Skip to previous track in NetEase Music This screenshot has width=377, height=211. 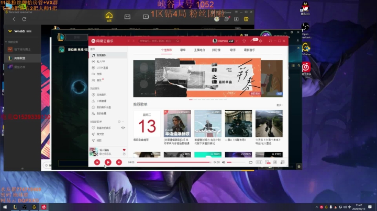pyautogui.click(x=97, y=162)
